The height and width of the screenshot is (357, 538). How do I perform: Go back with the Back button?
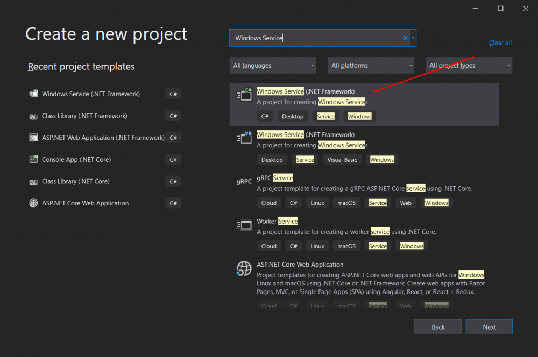[x=438, y=327]
